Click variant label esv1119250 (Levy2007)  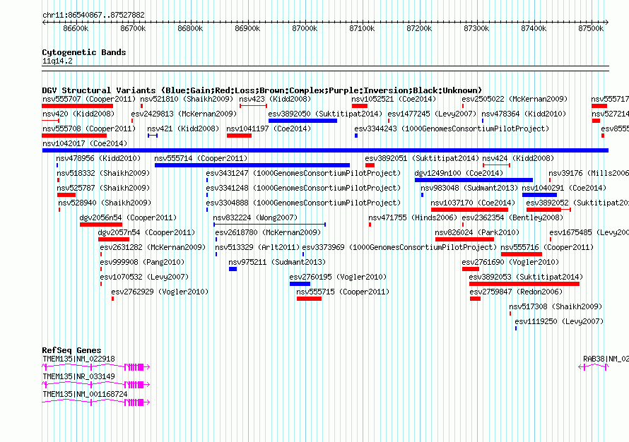(559, 321)
